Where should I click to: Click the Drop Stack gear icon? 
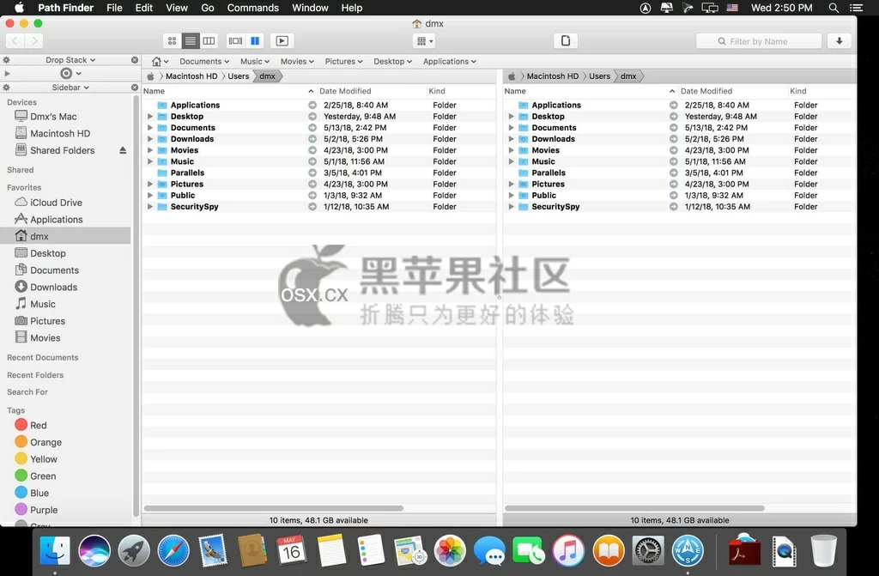click(7, 60)
